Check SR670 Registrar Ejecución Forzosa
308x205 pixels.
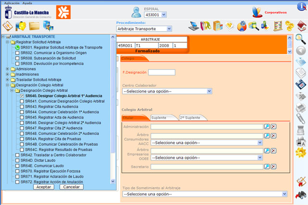pos(17,171)
